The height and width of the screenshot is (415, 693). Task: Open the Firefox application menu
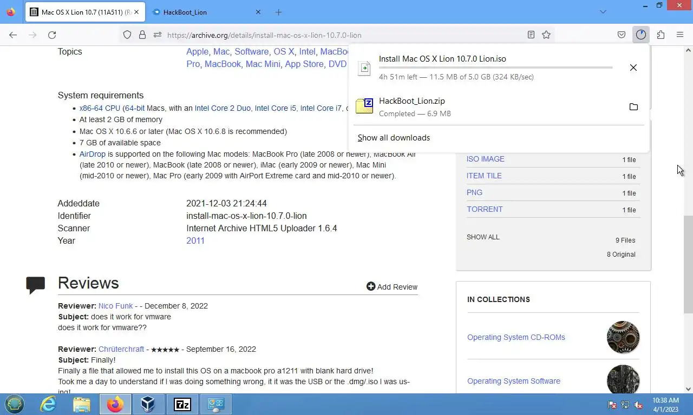tap(680, 35)
